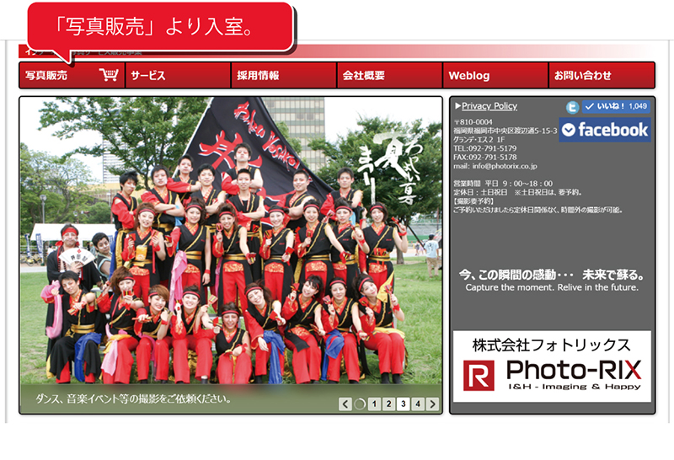
Task: Click the shopping cart icon in navigation
Action: [109, 75]
